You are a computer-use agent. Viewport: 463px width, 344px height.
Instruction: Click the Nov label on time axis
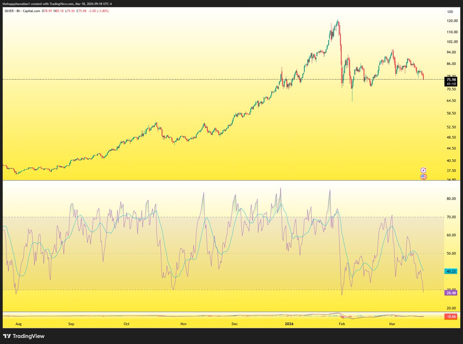click(x=184, y=323)
